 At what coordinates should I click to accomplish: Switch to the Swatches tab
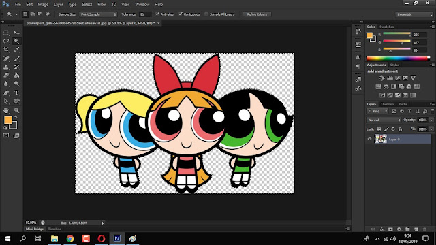point(386,27)
